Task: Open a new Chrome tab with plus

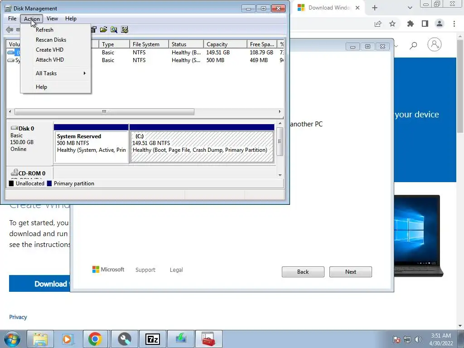Action: coord(375,8)
